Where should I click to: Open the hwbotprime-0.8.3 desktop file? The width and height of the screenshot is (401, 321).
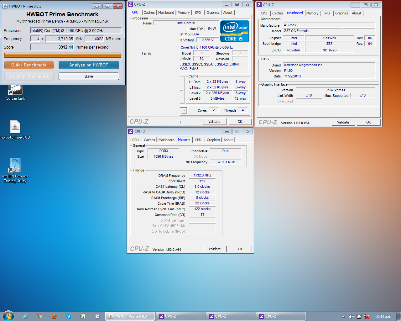pyautogui.click(x=15, y=130)
